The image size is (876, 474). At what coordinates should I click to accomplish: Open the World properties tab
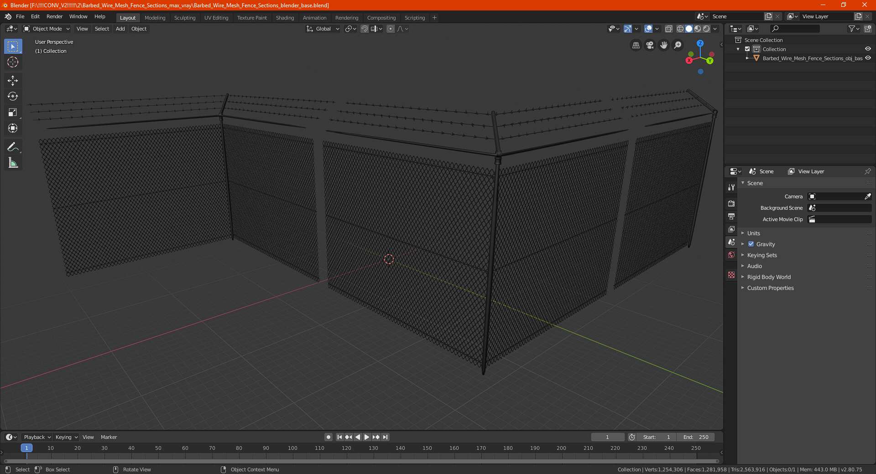click(x=731, y=255)
